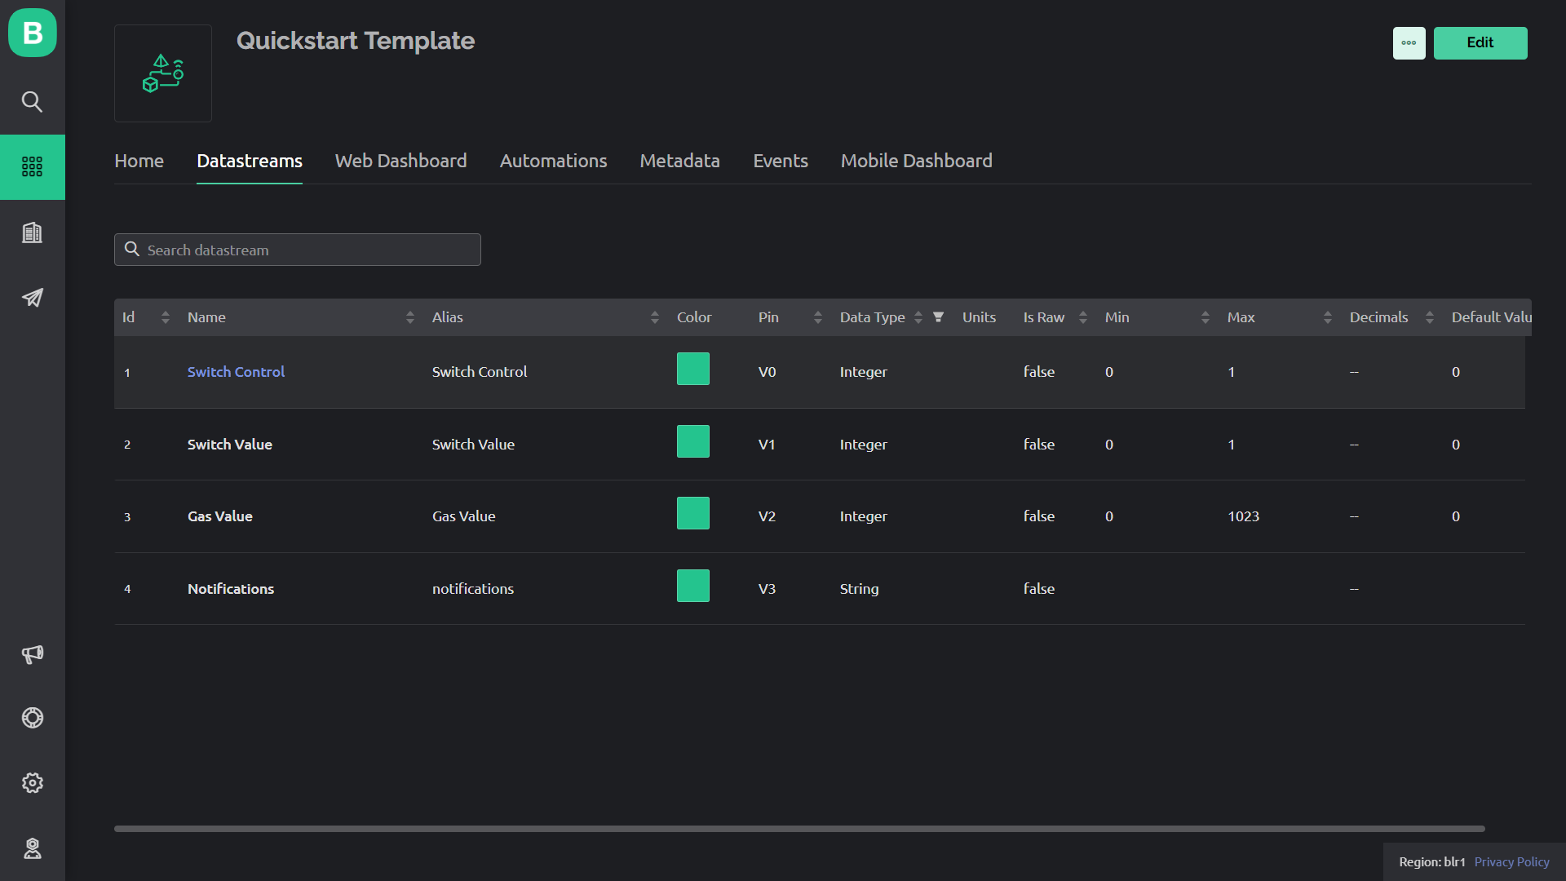The width and height of the screenshot is (1566, 881).
Task: Open the sidebar search icon
Action: (x=32, y=102)
